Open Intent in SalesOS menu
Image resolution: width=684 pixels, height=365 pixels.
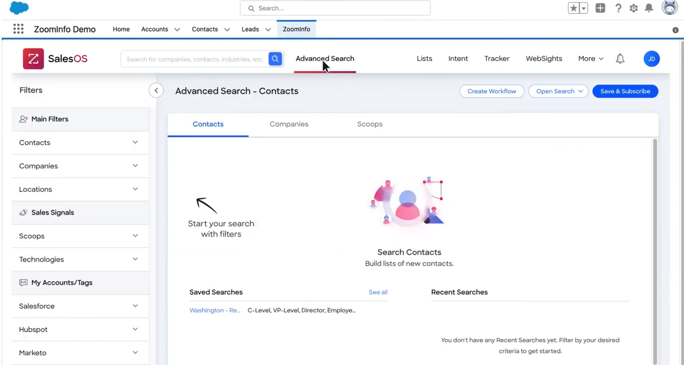tap(458, 59)
